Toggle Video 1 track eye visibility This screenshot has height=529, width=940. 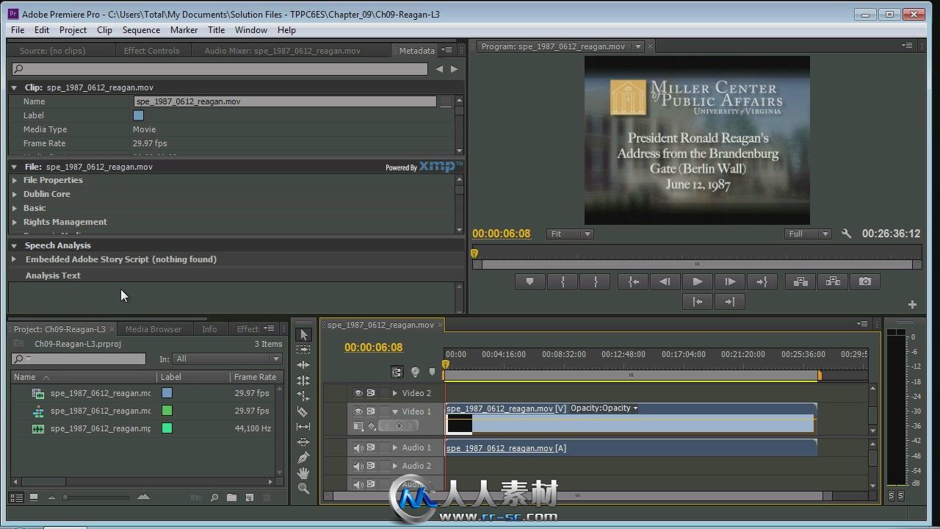pyautogui.click(x=358, y=411)
